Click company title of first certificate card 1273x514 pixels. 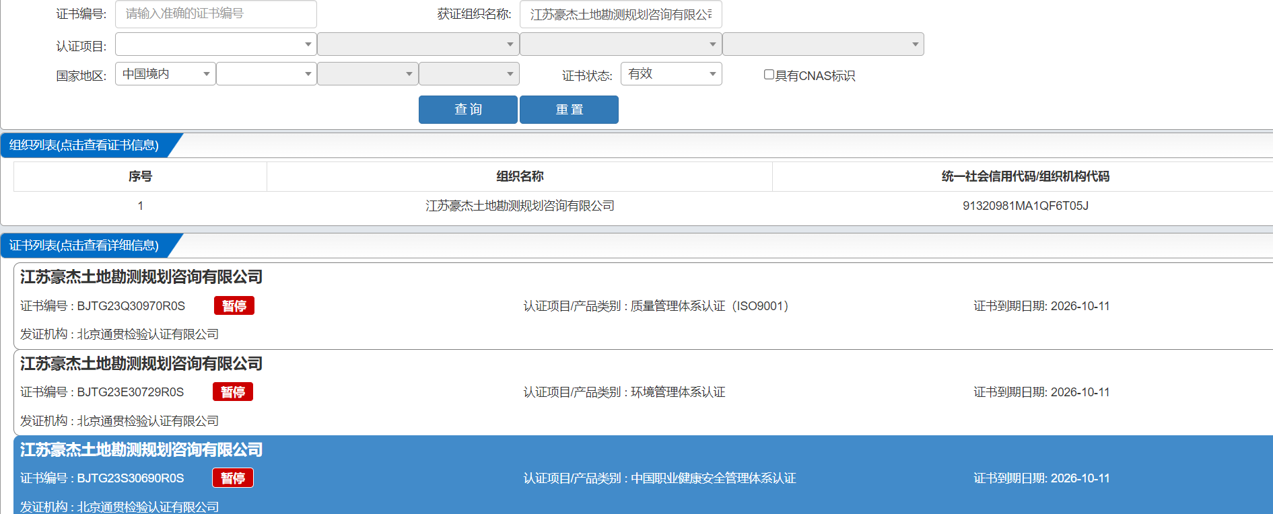pyautogui.click(x=141, y=277)
